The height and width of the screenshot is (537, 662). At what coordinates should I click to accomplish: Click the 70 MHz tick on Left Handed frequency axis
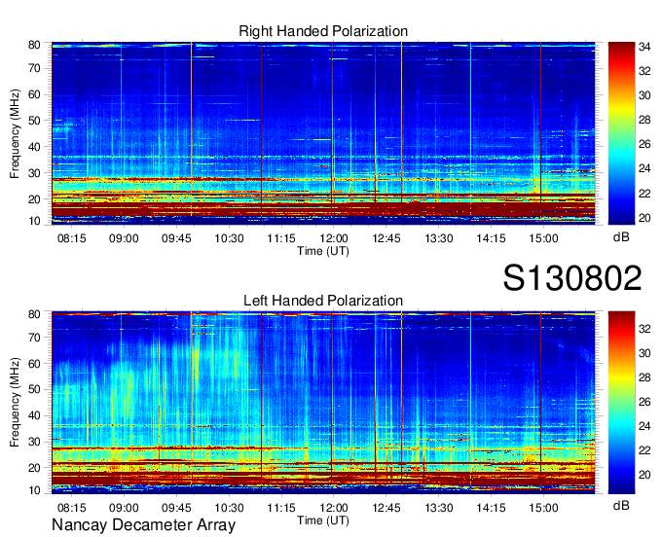click(x=34, y=338)
